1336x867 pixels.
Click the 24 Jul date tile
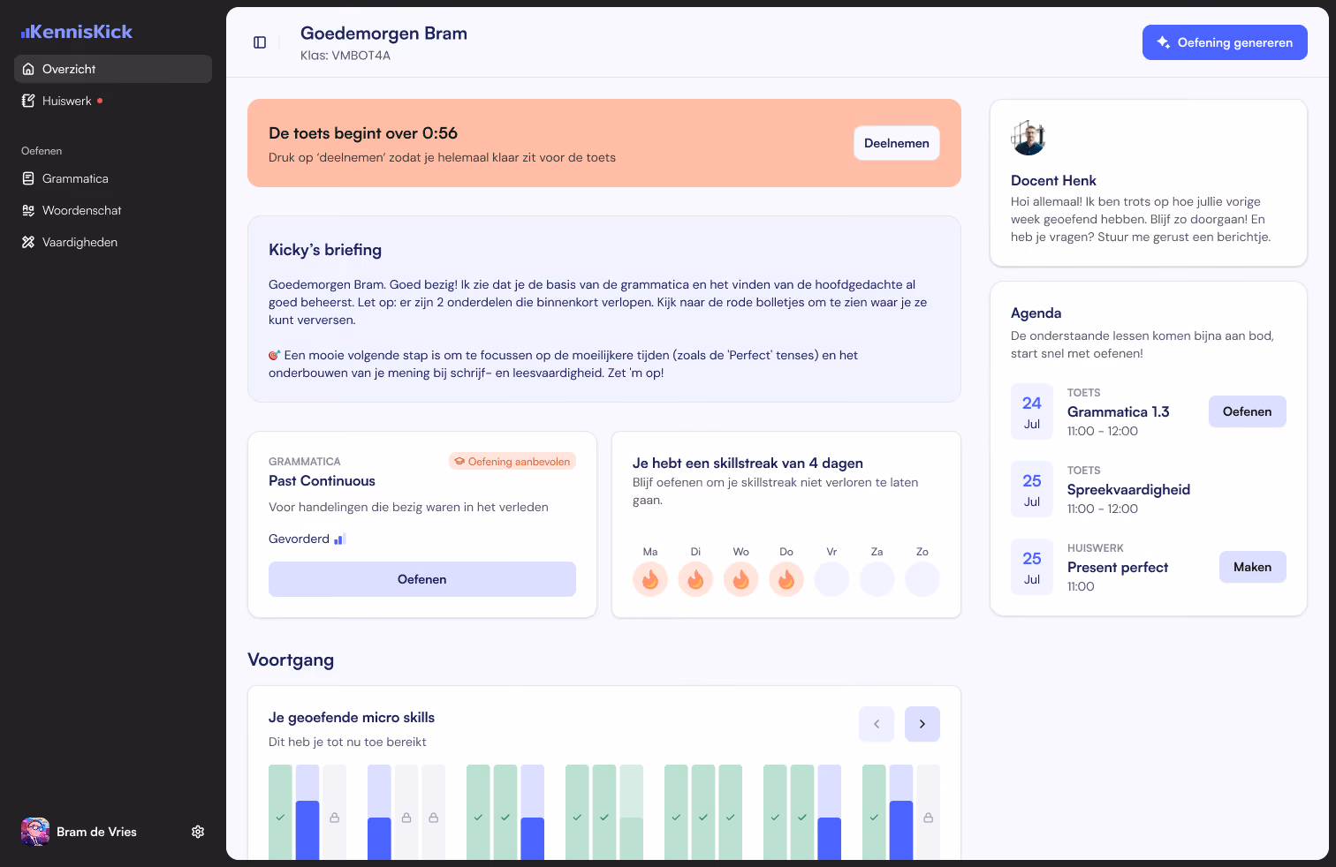[1032, 411]
